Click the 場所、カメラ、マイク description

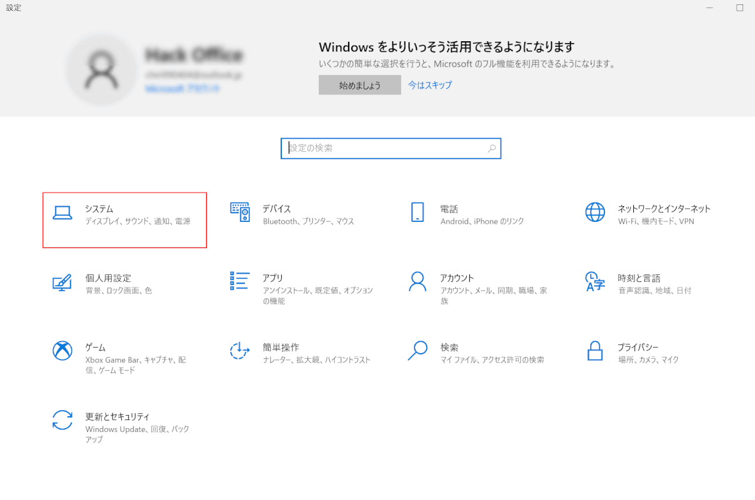tap(649, 360)
